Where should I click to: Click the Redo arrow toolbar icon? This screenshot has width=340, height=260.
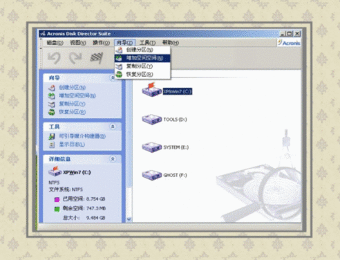[75, 58]
